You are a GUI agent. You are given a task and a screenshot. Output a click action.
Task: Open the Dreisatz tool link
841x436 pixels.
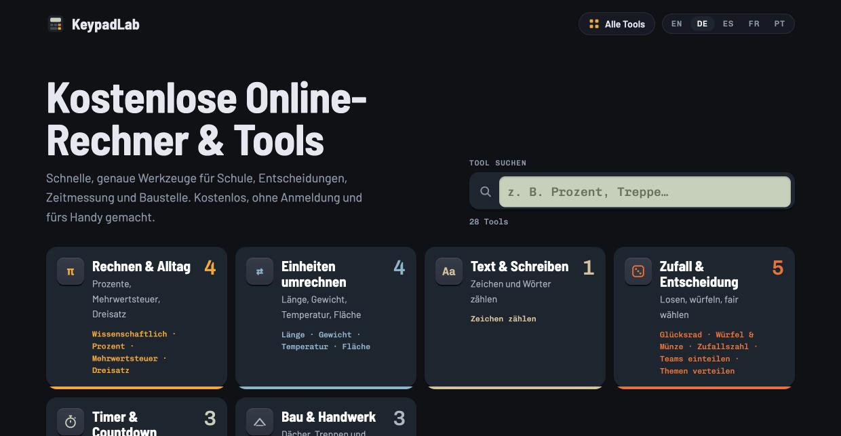point(111,371)
